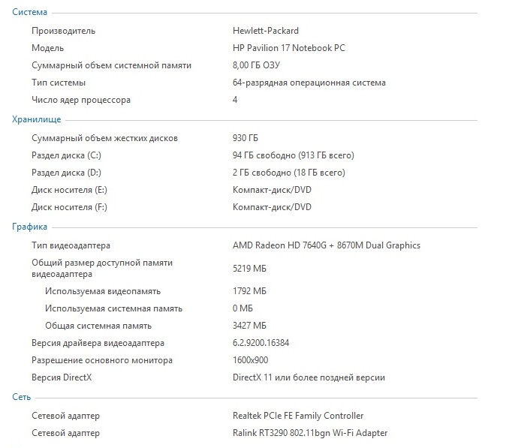Click the Раздел диска (C:) label
Viewport: 518px width, 448px height.
66,155
